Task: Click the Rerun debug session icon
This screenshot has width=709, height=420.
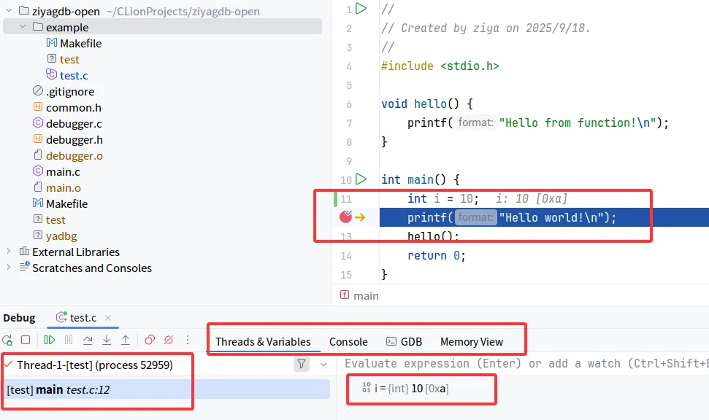Action: (7, 340)
